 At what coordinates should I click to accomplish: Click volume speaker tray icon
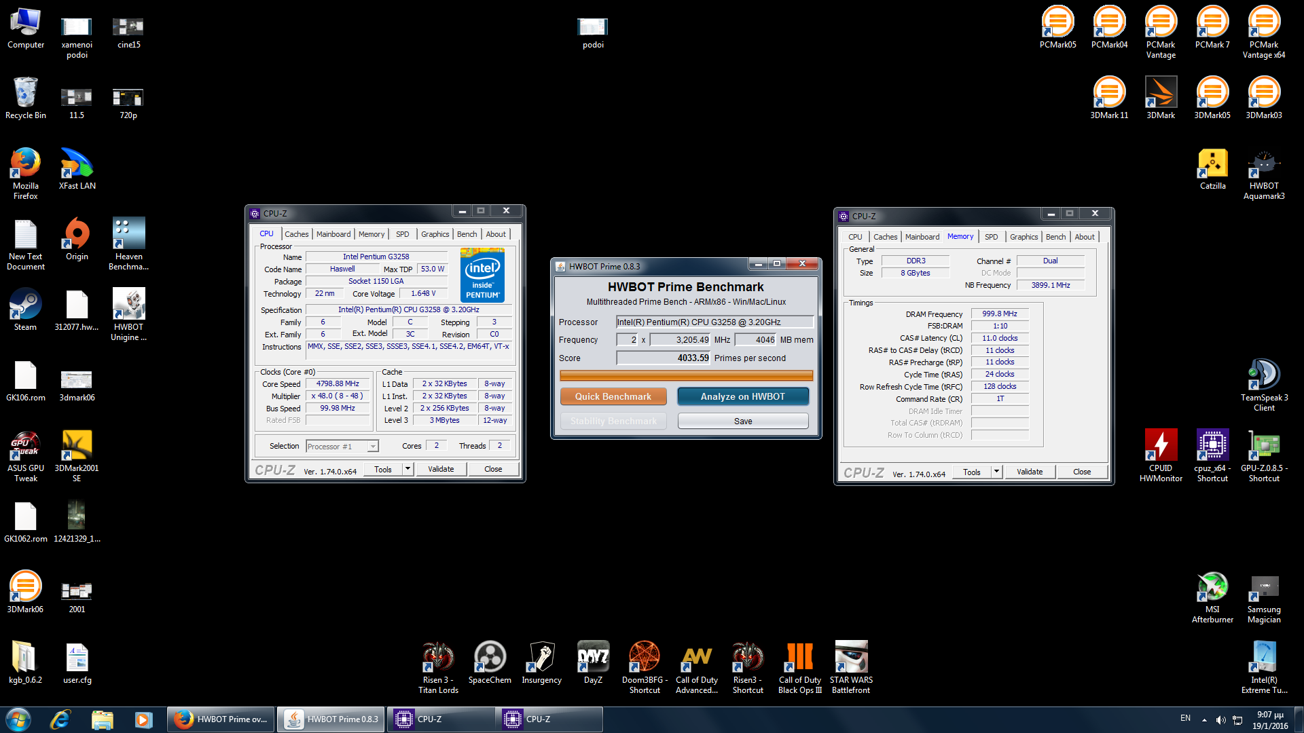tap(1220, 720)
